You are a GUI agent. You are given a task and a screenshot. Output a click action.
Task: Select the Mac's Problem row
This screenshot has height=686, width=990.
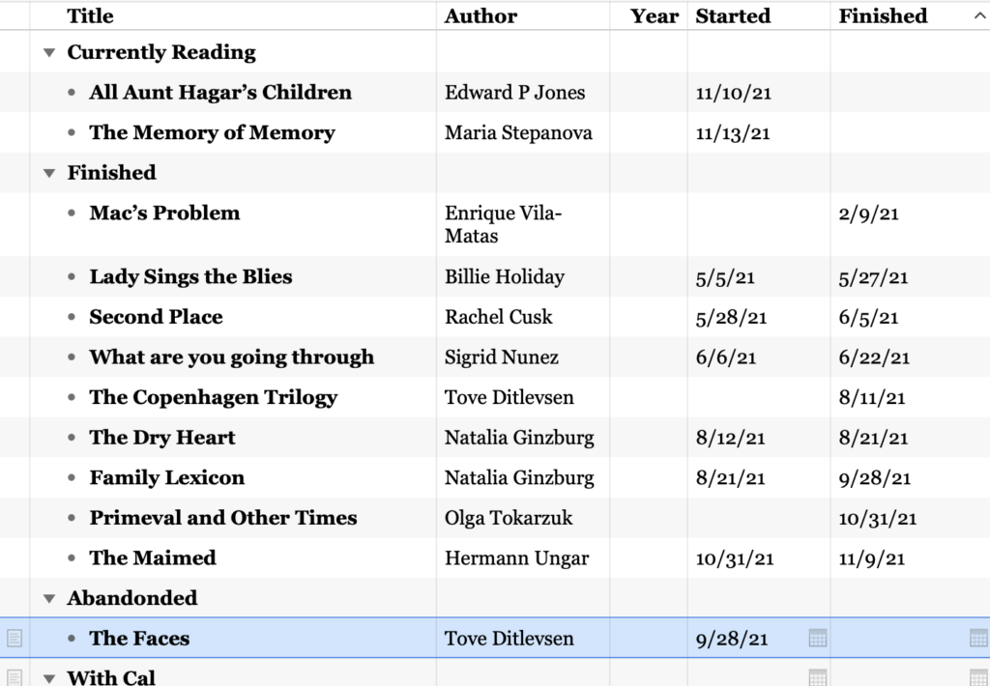coord(495,225)
